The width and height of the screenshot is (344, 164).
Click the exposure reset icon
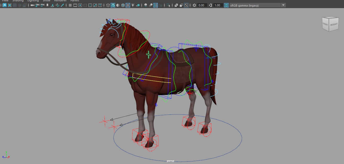pyautogui.click(x=194, y=5)
